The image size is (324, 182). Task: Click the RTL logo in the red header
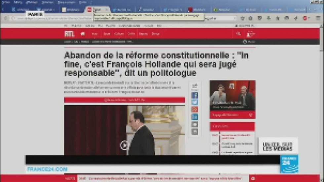(x=69, y=34)
